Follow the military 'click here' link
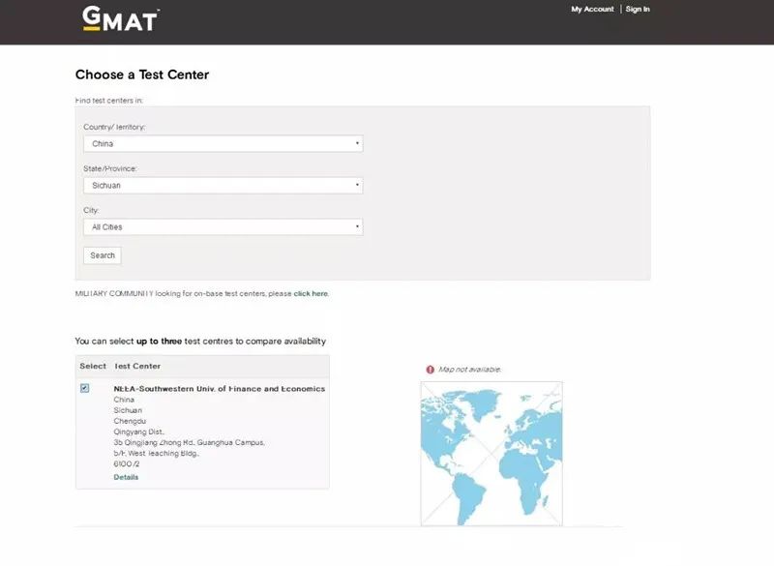The height and width of the screenshot is (566, 774). (311, 293)
